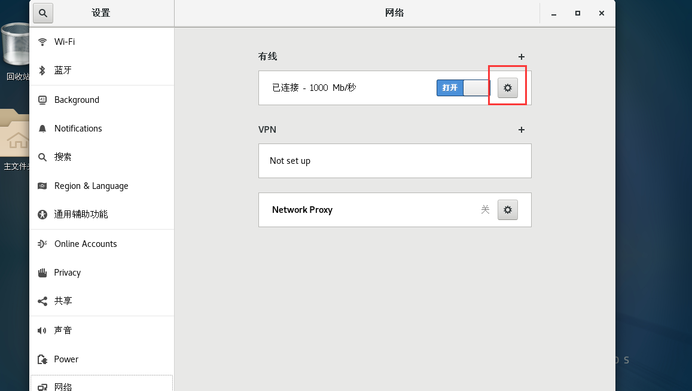Add a wired connection with plus icon

521,56
